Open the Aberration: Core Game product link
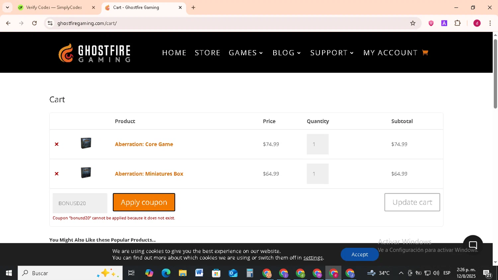This screenshot has width=498, height=280. point(144,144)
